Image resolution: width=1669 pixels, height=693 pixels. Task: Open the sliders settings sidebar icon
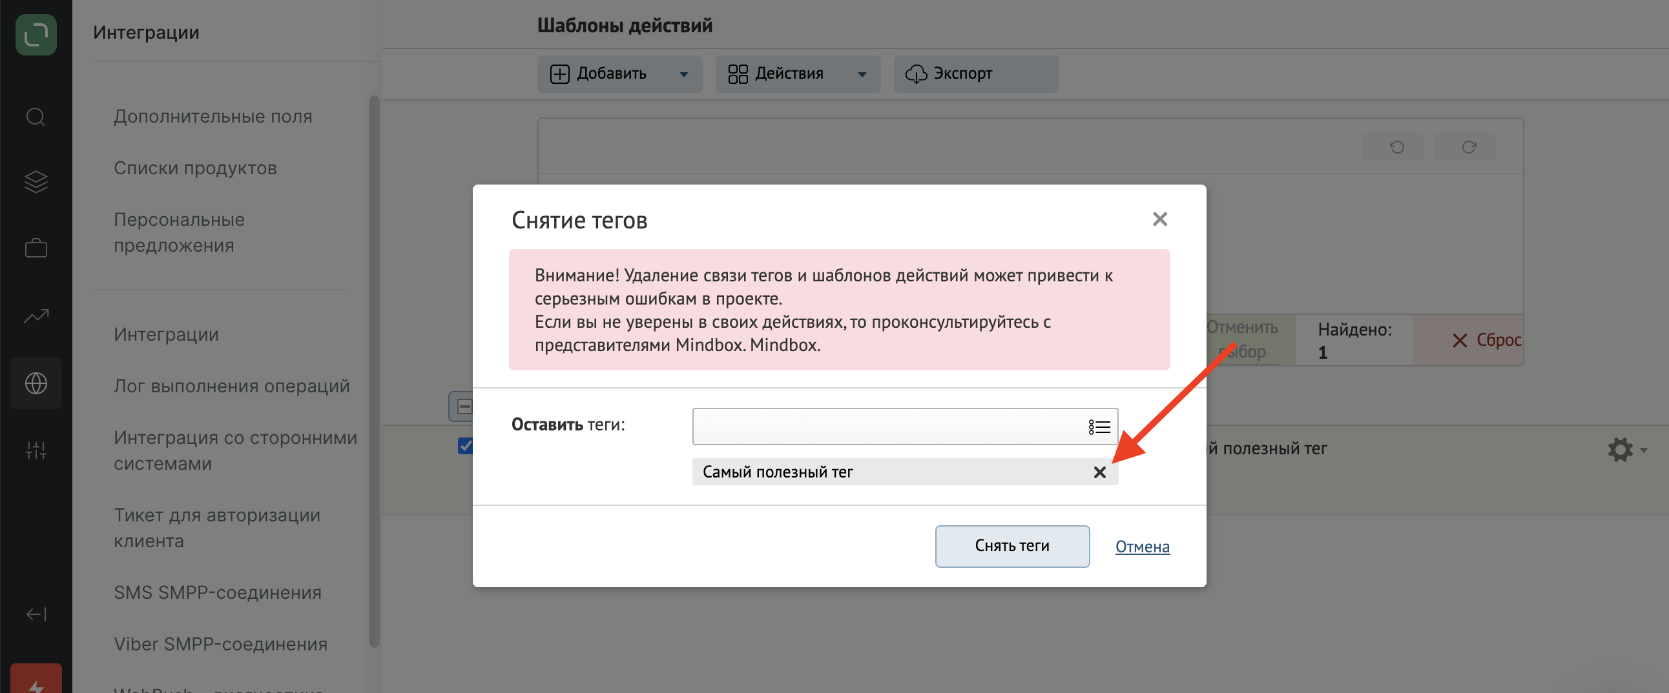point(36,450)
